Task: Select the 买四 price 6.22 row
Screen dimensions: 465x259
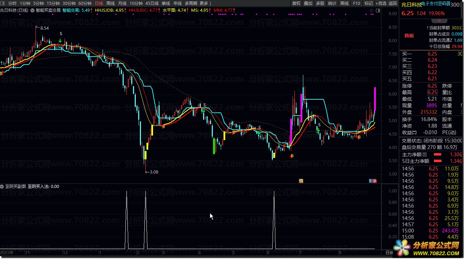Action: [431, 72]
